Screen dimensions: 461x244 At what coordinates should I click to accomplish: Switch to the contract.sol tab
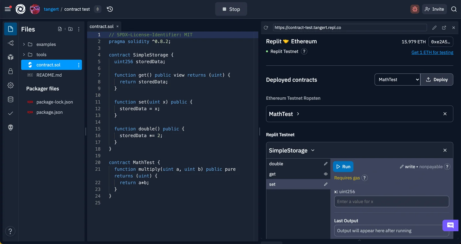point(101,27)
